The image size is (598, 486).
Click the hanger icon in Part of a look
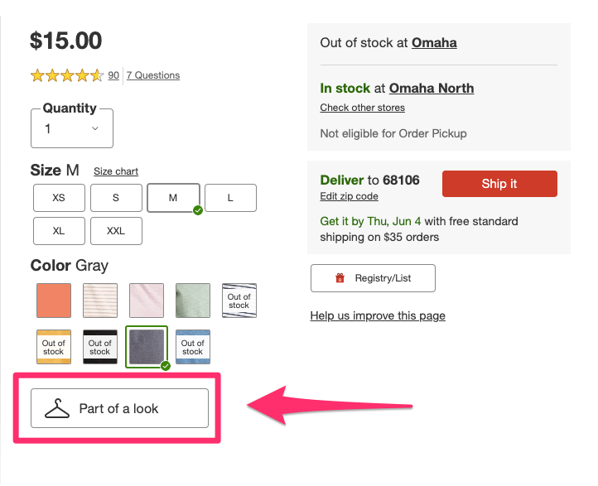click(57, 408)
